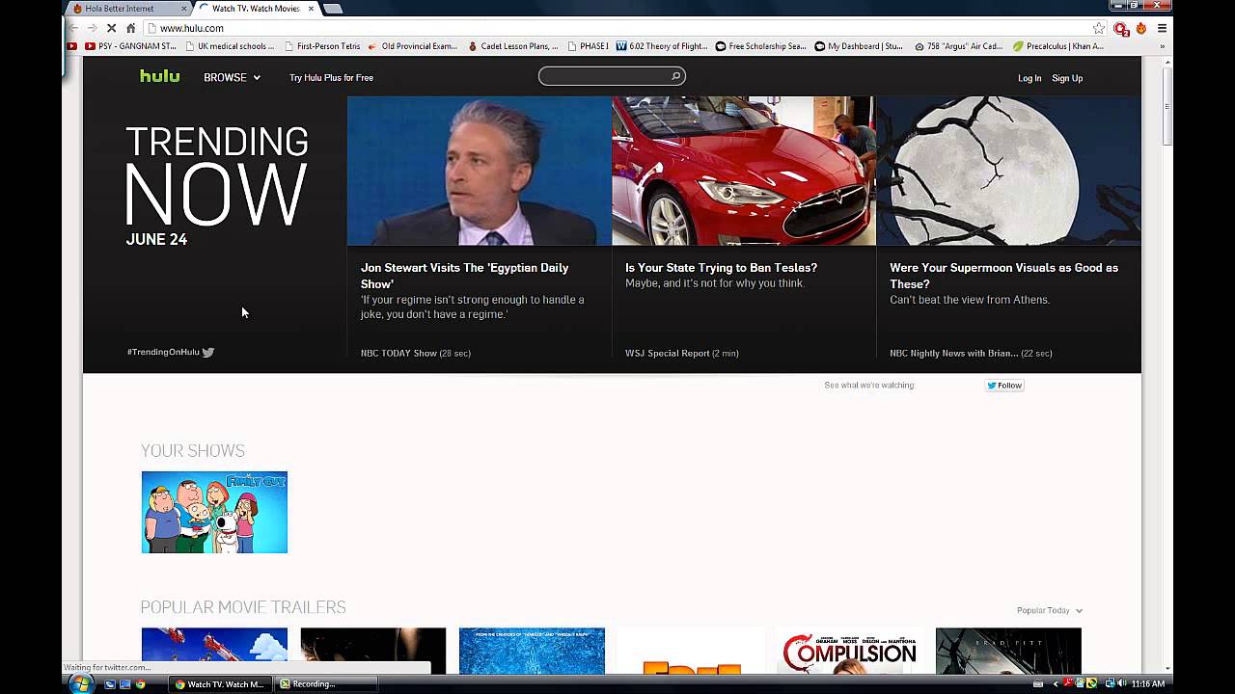The image size is (1235, 694).
Task: Open Jon Stewart Visits Egyptian Daily Show headline
Action: (x=465, y=276)
